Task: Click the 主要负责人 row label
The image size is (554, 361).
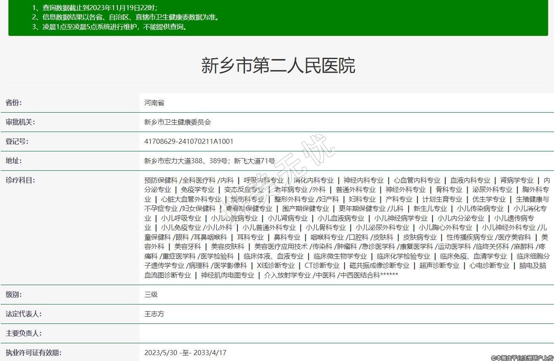Action: (24, 333)
